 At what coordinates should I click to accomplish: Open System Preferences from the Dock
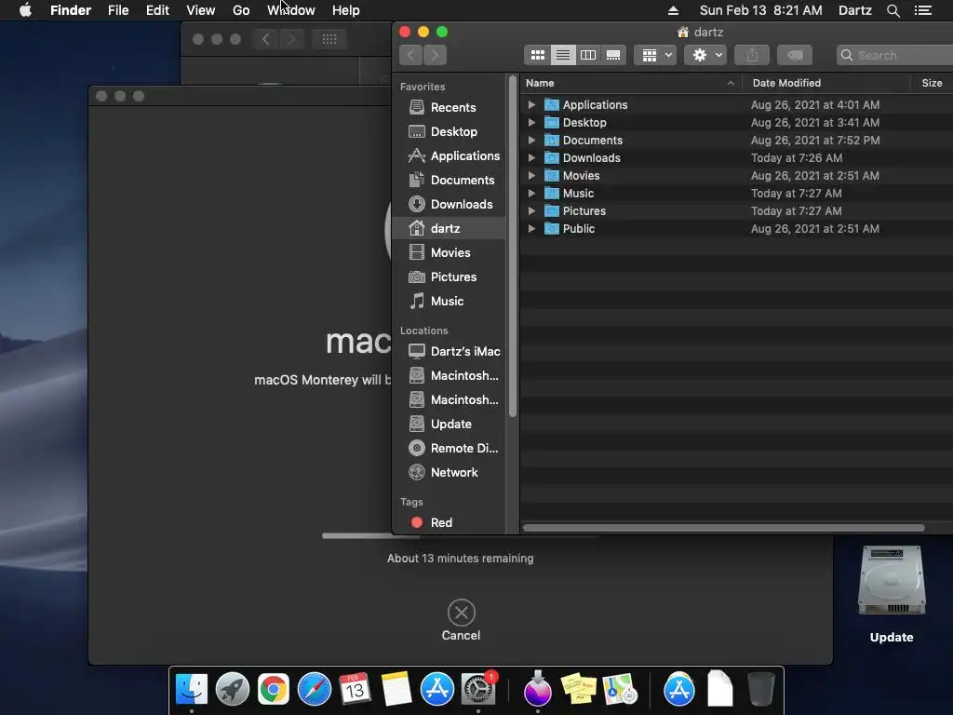(477, 690)
